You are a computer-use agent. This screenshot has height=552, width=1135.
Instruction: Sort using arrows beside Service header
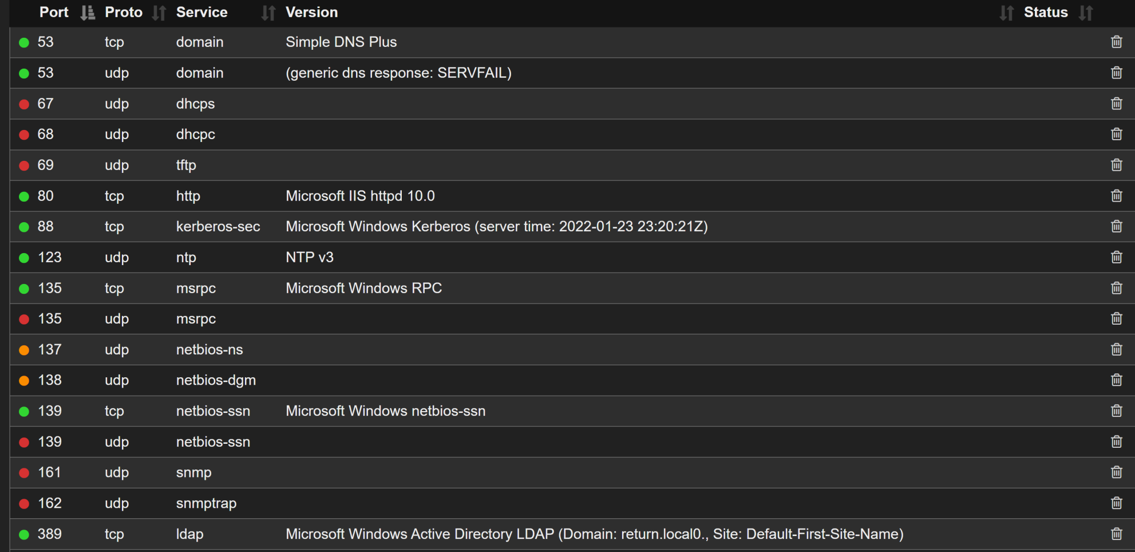tap(268, 13)
